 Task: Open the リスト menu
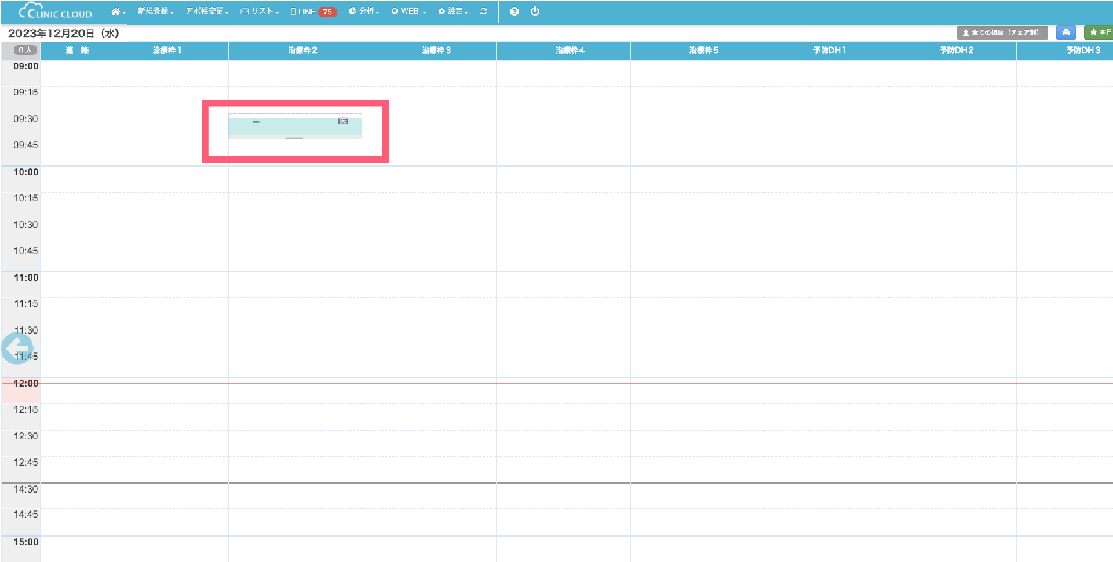click(260, 12)
